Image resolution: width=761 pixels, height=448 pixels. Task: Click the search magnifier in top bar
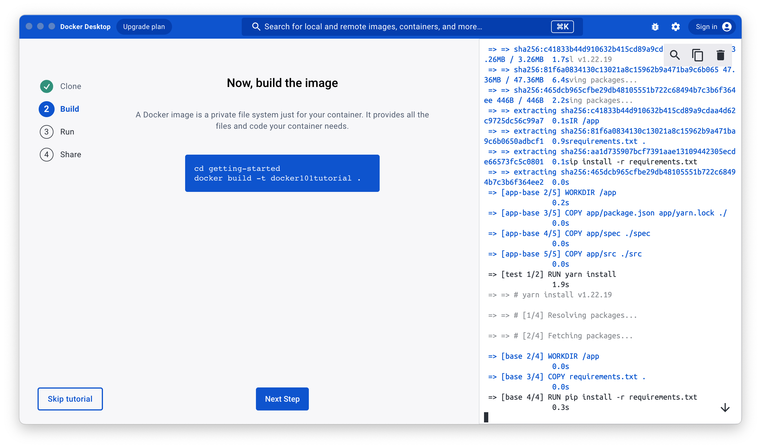tap(256, 26)
